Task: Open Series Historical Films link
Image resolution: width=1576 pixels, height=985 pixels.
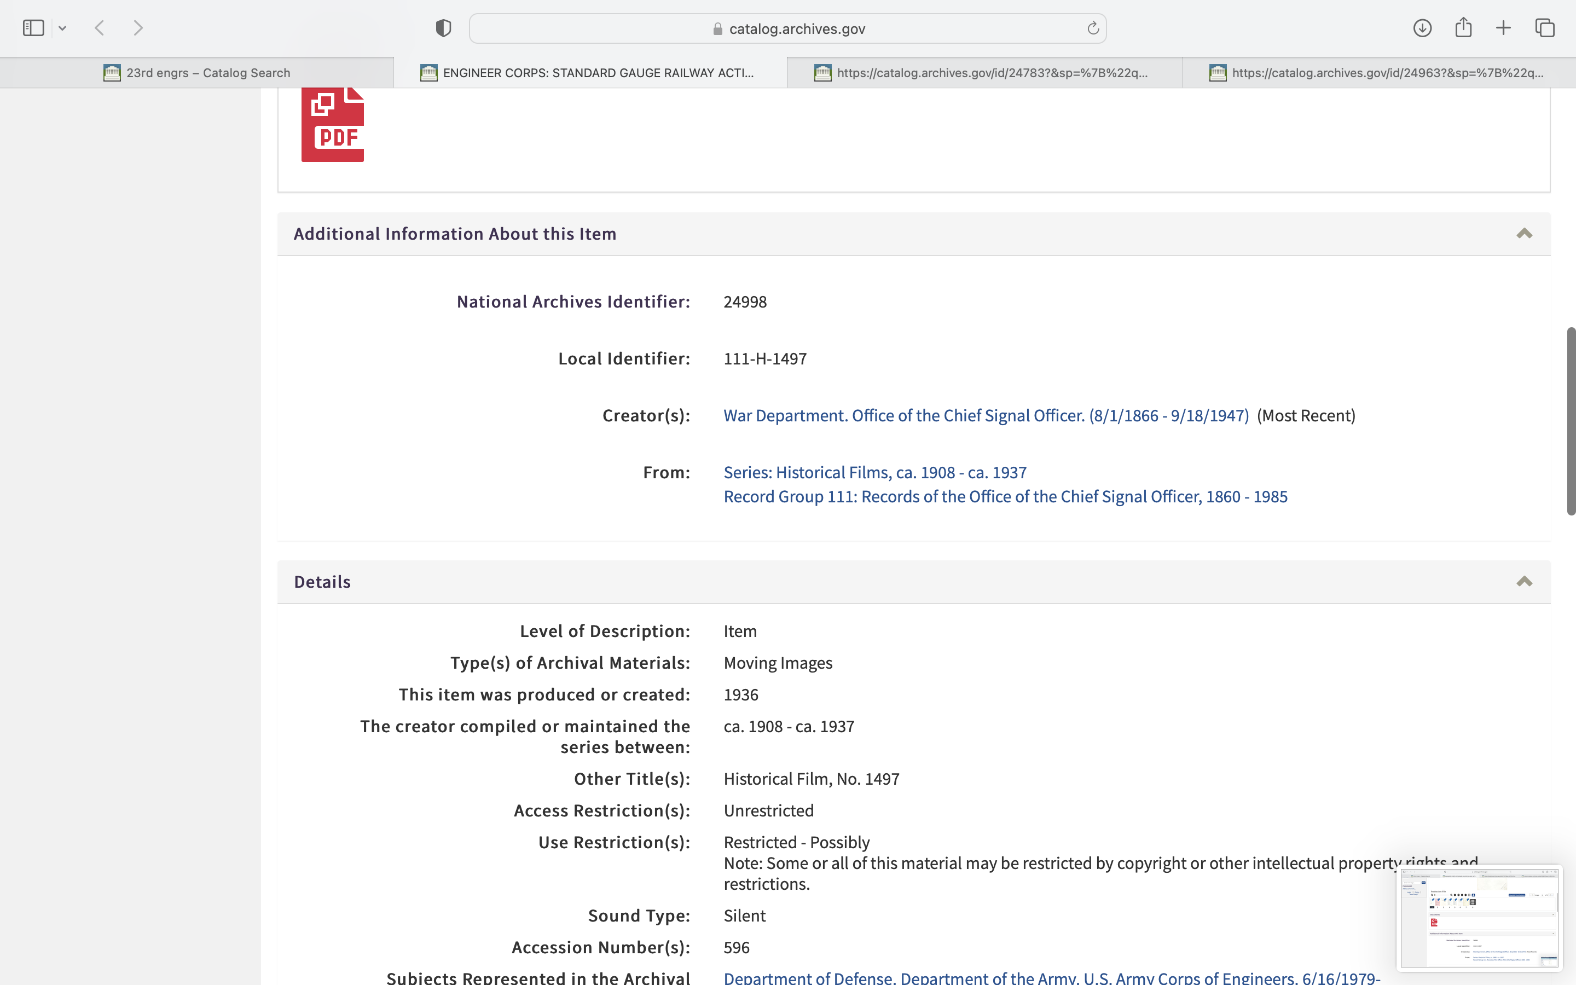Action: click(x=874, y=472)
